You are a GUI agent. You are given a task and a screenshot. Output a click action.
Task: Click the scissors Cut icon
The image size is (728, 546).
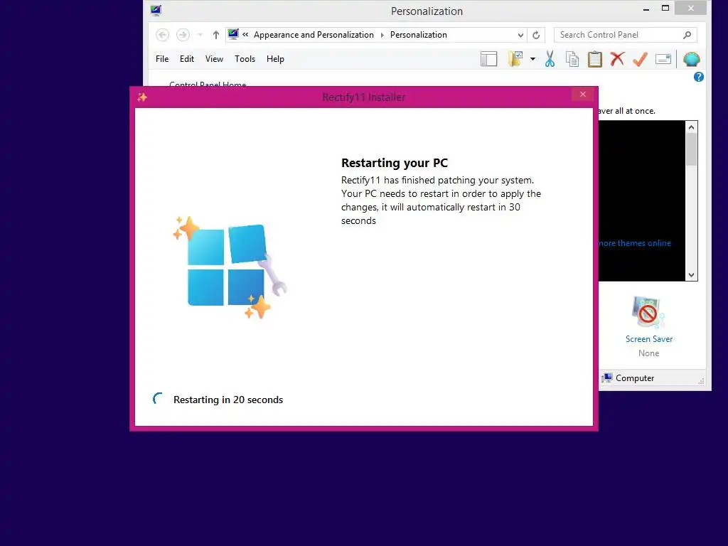tap(550, 59)
